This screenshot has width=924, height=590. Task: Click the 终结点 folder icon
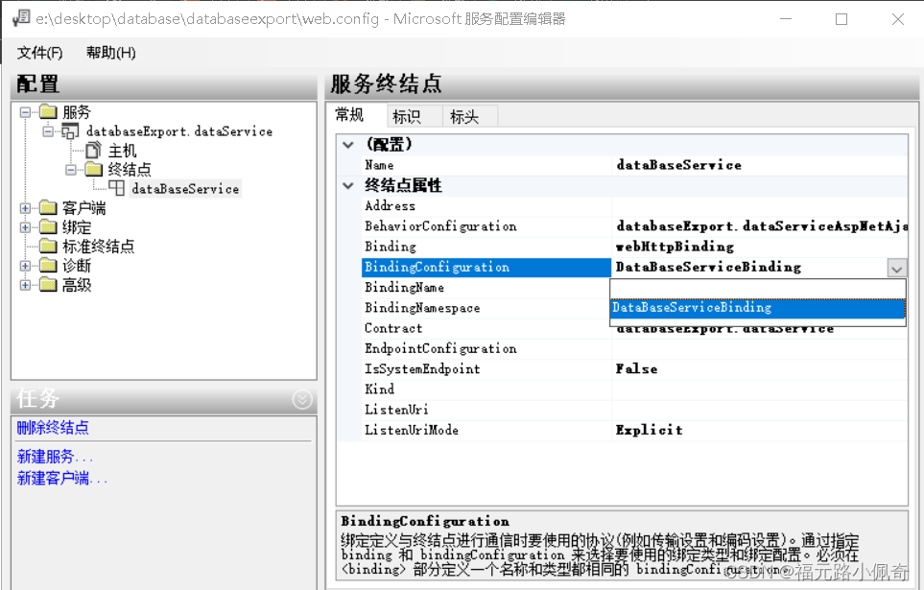(94, 170)
